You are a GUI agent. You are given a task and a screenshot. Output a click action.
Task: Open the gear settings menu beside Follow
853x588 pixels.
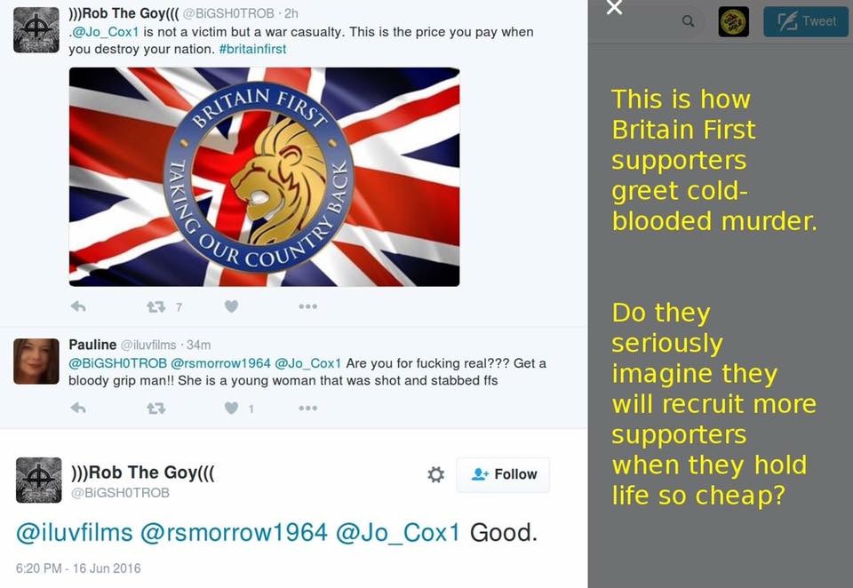(435, 474)
